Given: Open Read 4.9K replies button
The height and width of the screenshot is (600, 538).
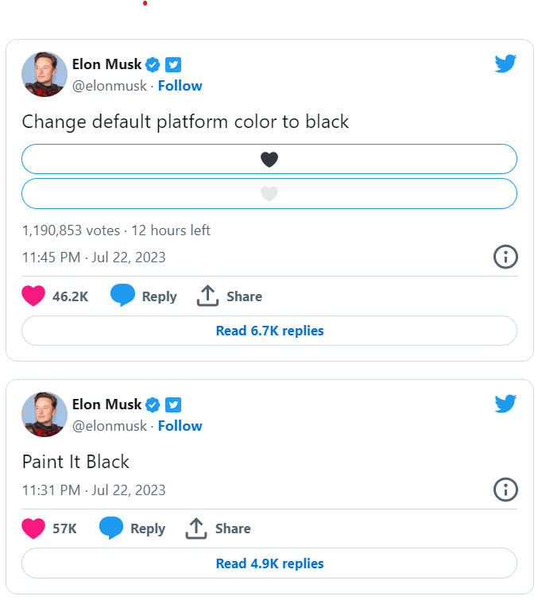Looking at the screenshot, I should point(269,563).
